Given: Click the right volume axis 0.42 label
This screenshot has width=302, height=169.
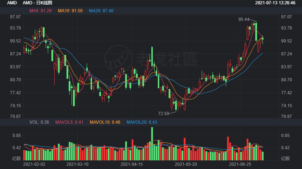Looking at the screenshot, I should click(x=285, y=148).
